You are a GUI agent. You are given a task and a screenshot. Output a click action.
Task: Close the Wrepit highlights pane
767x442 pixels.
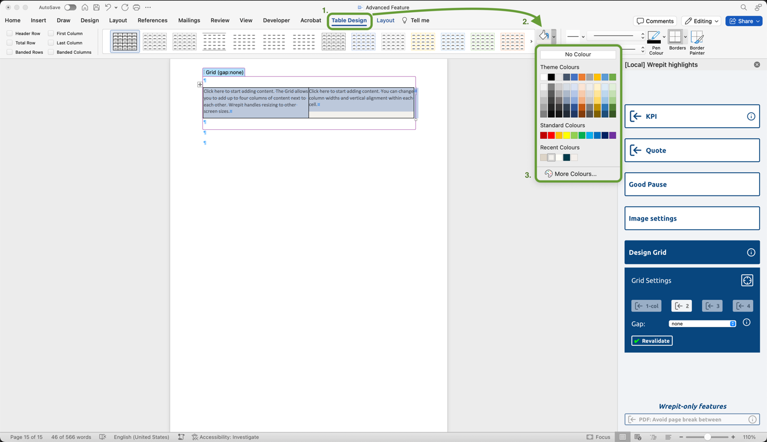(757, 65)
